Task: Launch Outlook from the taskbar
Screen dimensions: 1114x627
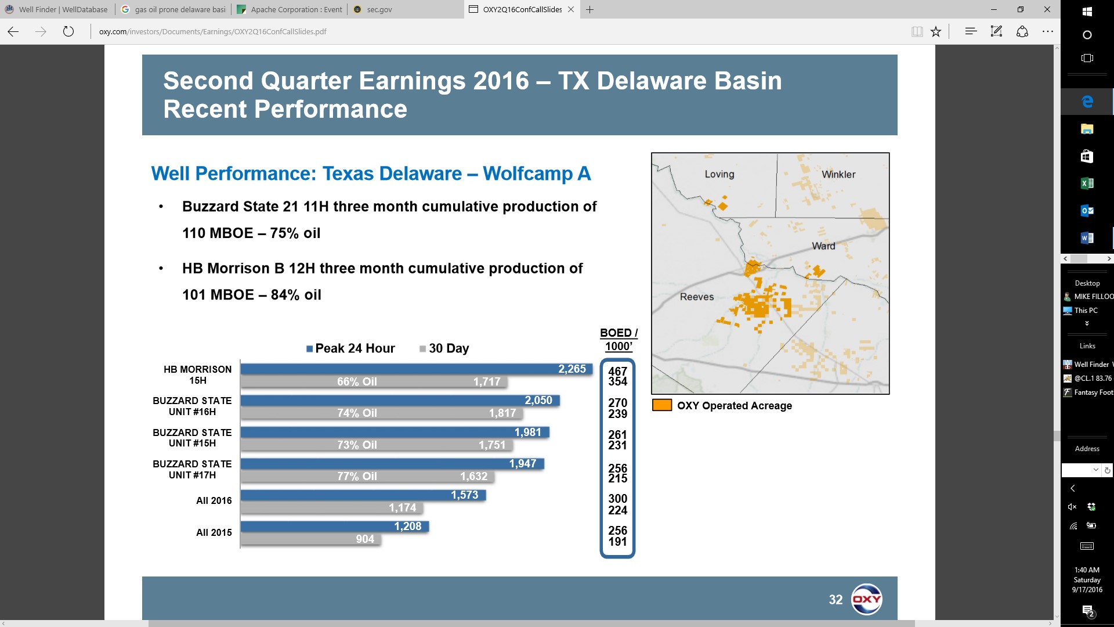Action: (1087, 211)
